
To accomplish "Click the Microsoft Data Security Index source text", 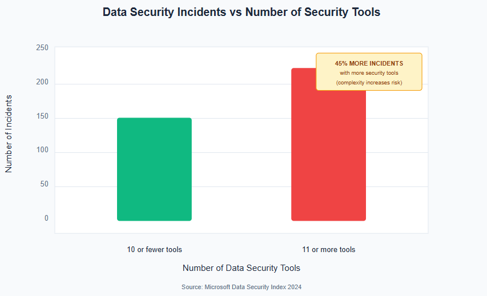I will [242, 287].
